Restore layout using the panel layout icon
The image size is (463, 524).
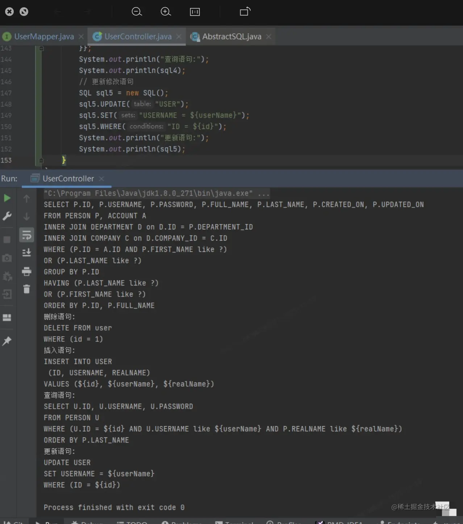coord(7,317)
